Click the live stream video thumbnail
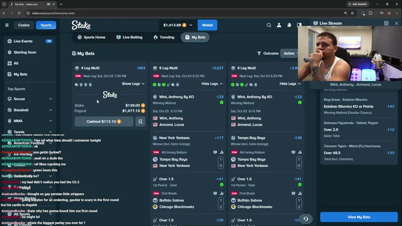Image resolution: width=402 pixels, height=226 pixels. coord(350,53)
